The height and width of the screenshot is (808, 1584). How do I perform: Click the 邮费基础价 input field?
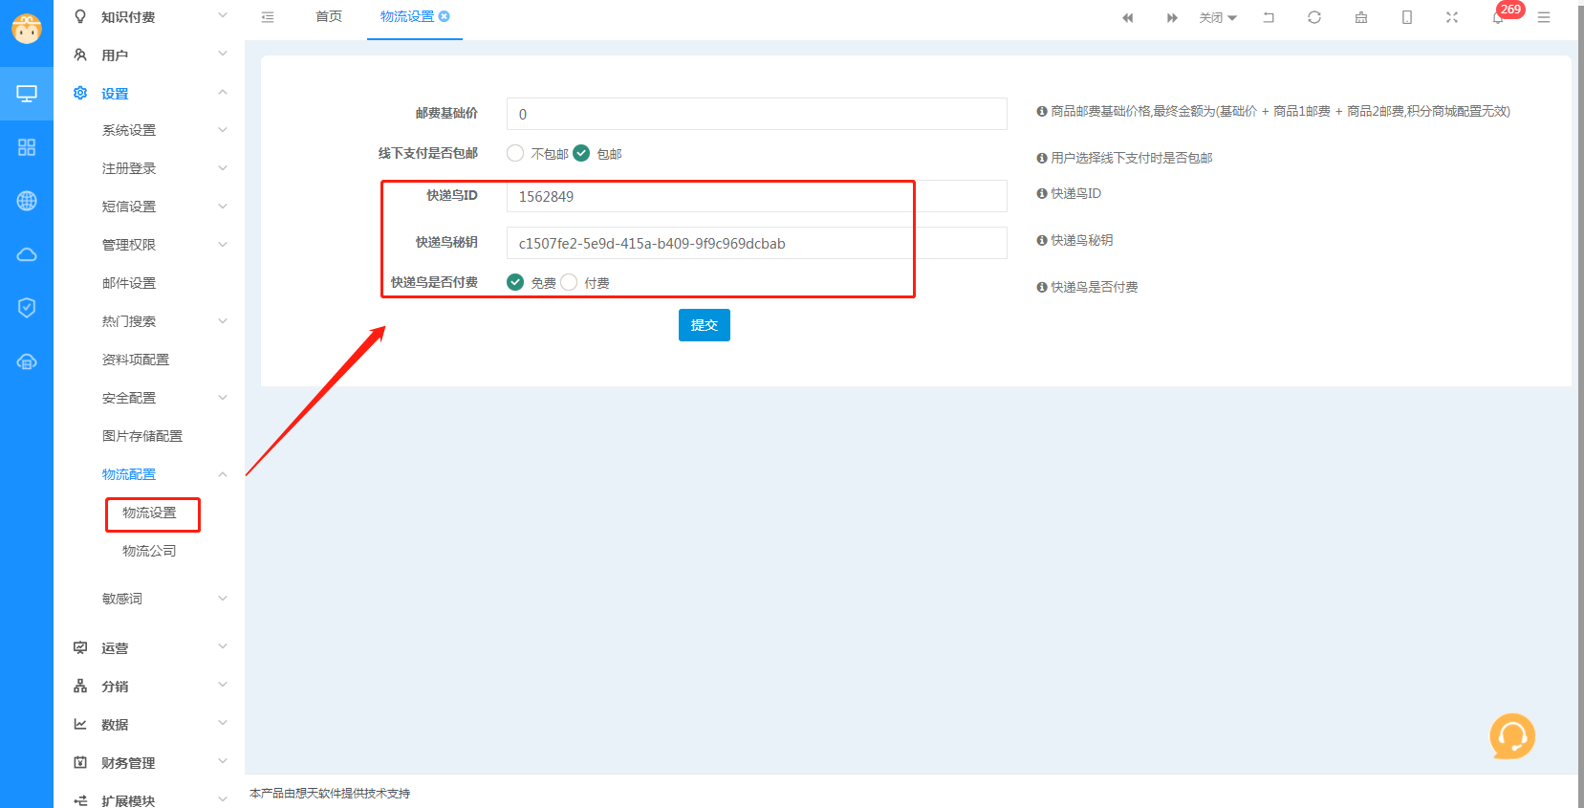click(x=757, y=114)
